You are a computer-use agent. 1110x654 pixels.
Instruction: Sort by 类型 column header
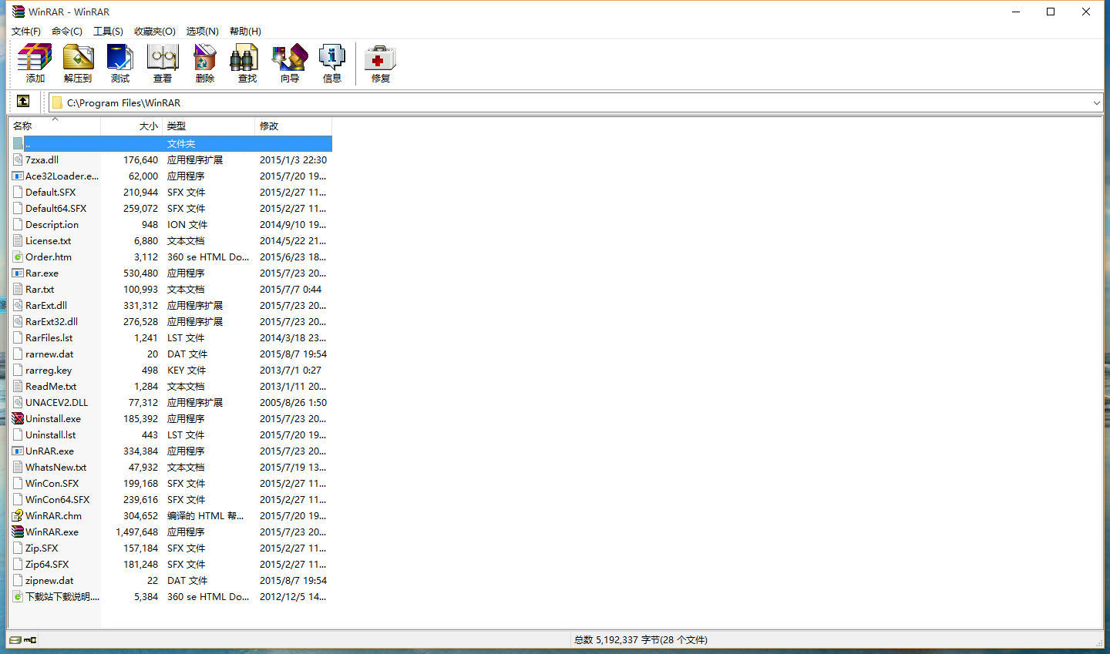click(208, 126)
